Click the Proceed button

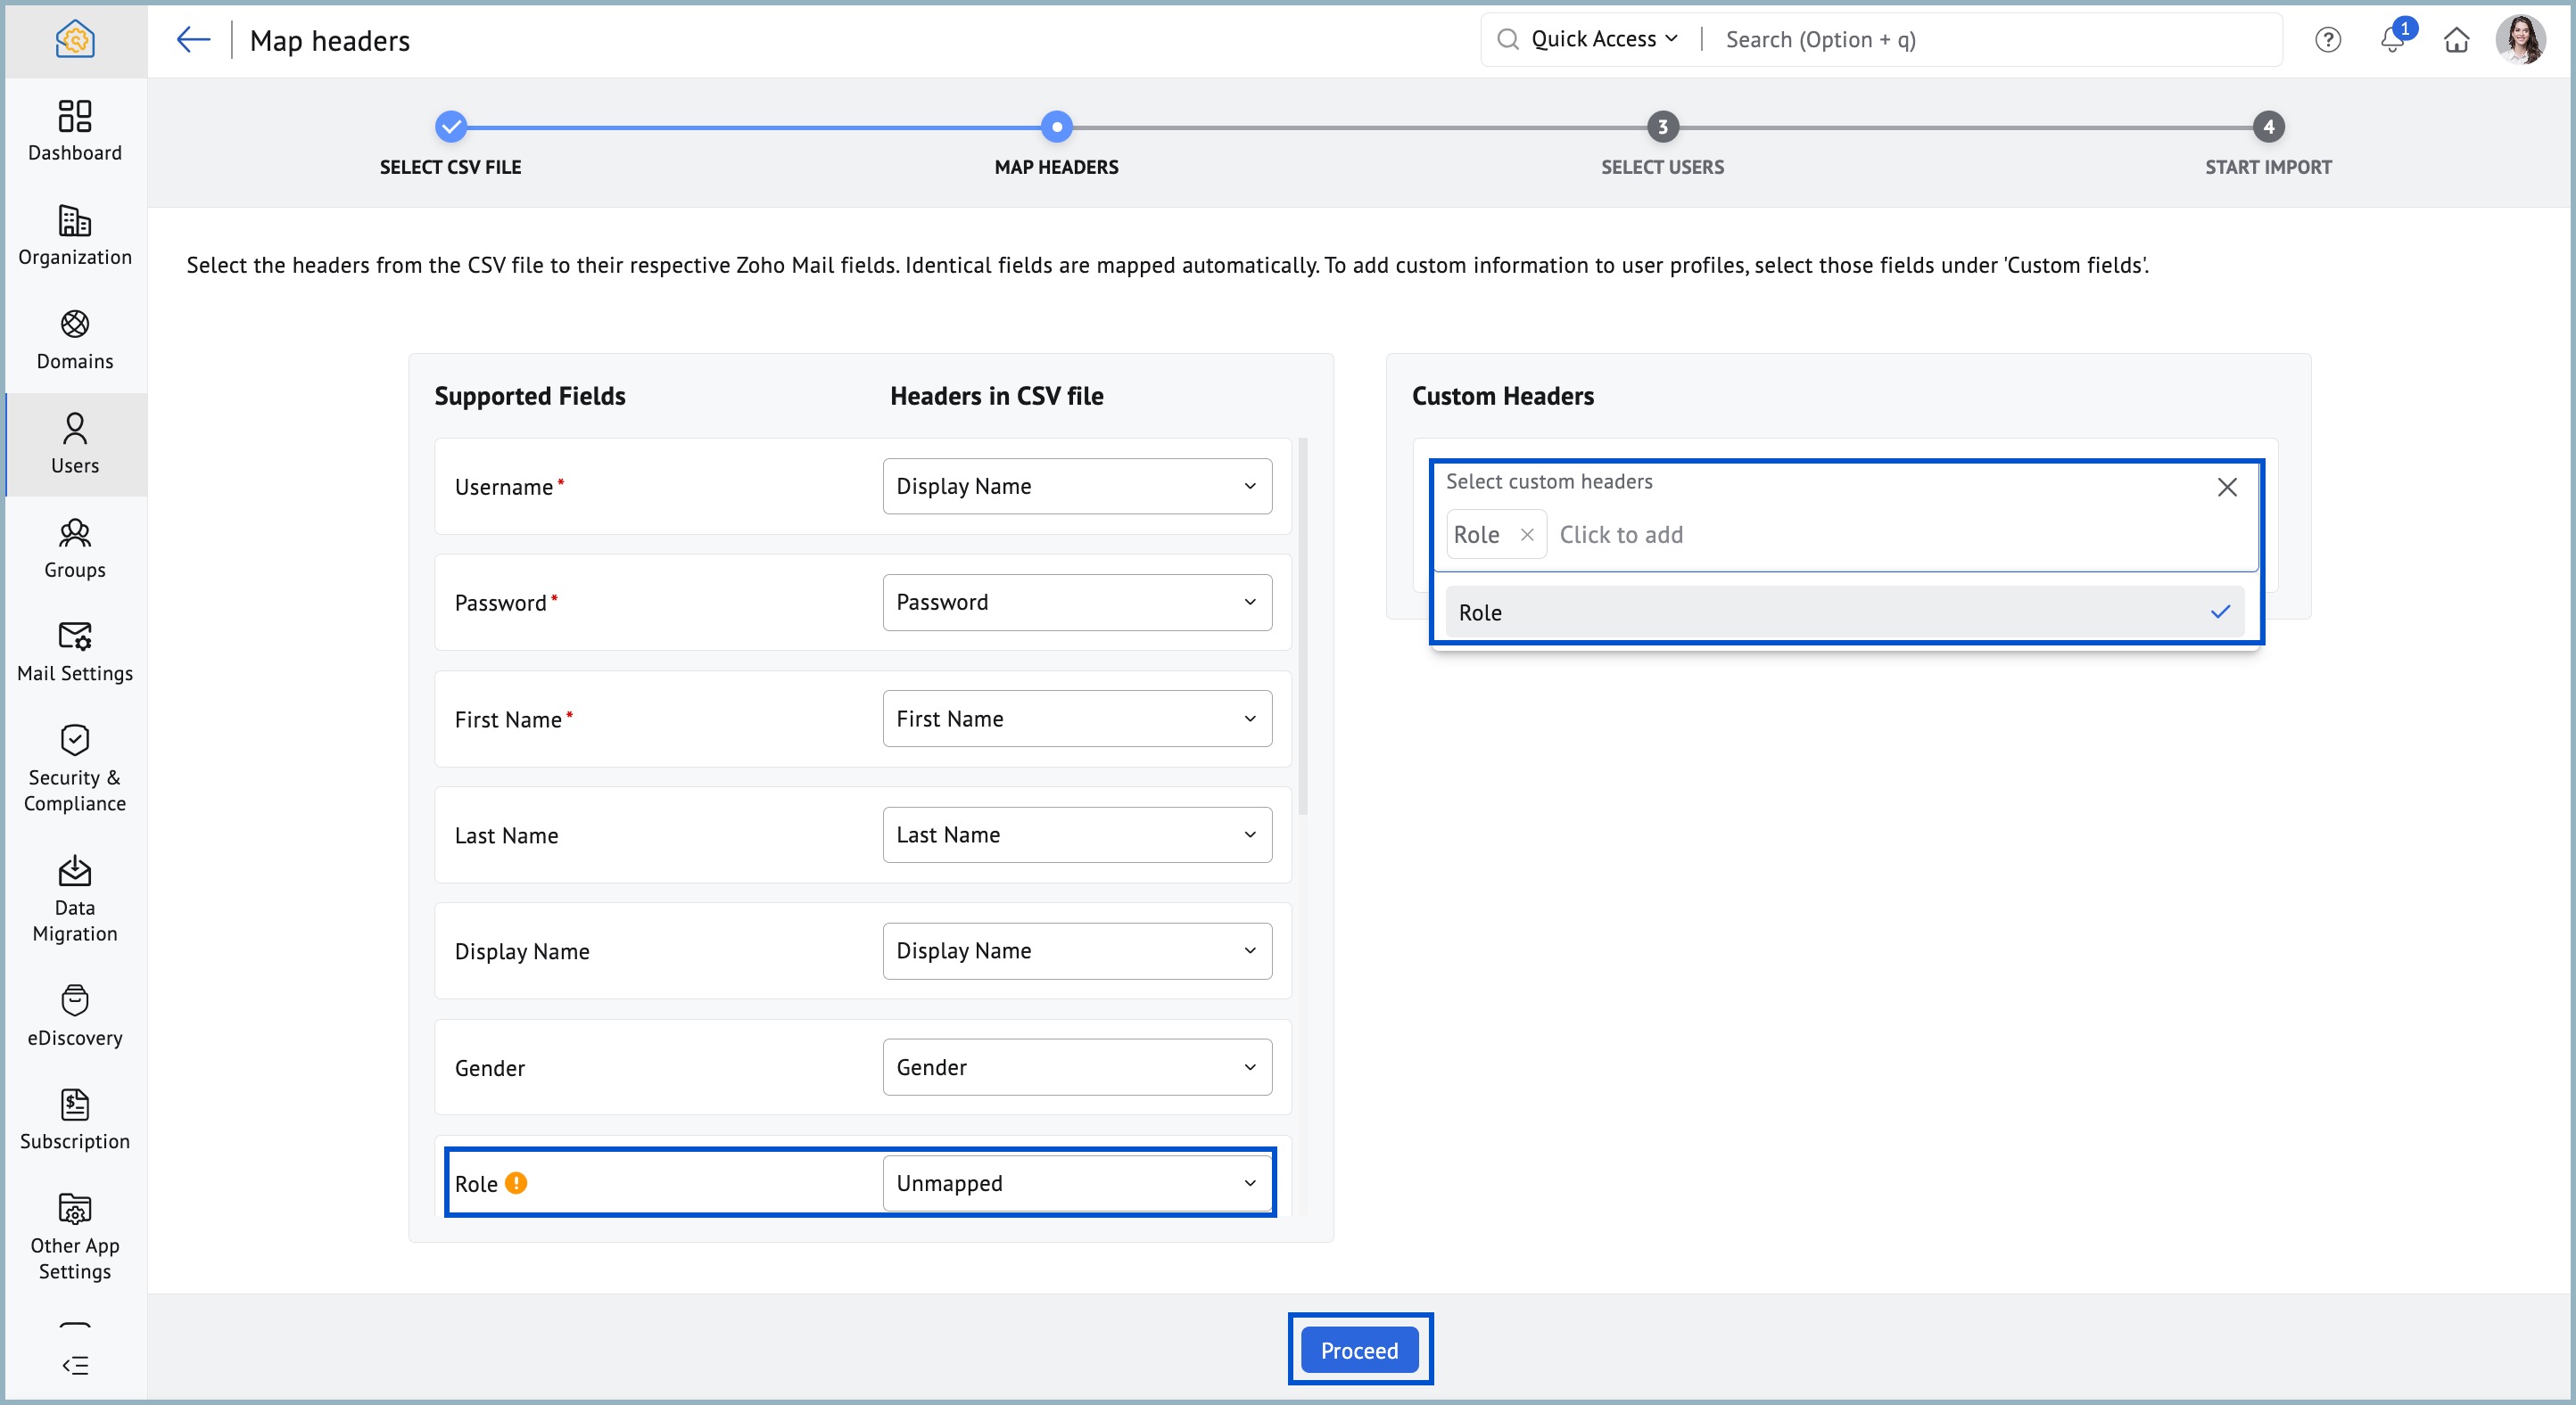1358,1350
